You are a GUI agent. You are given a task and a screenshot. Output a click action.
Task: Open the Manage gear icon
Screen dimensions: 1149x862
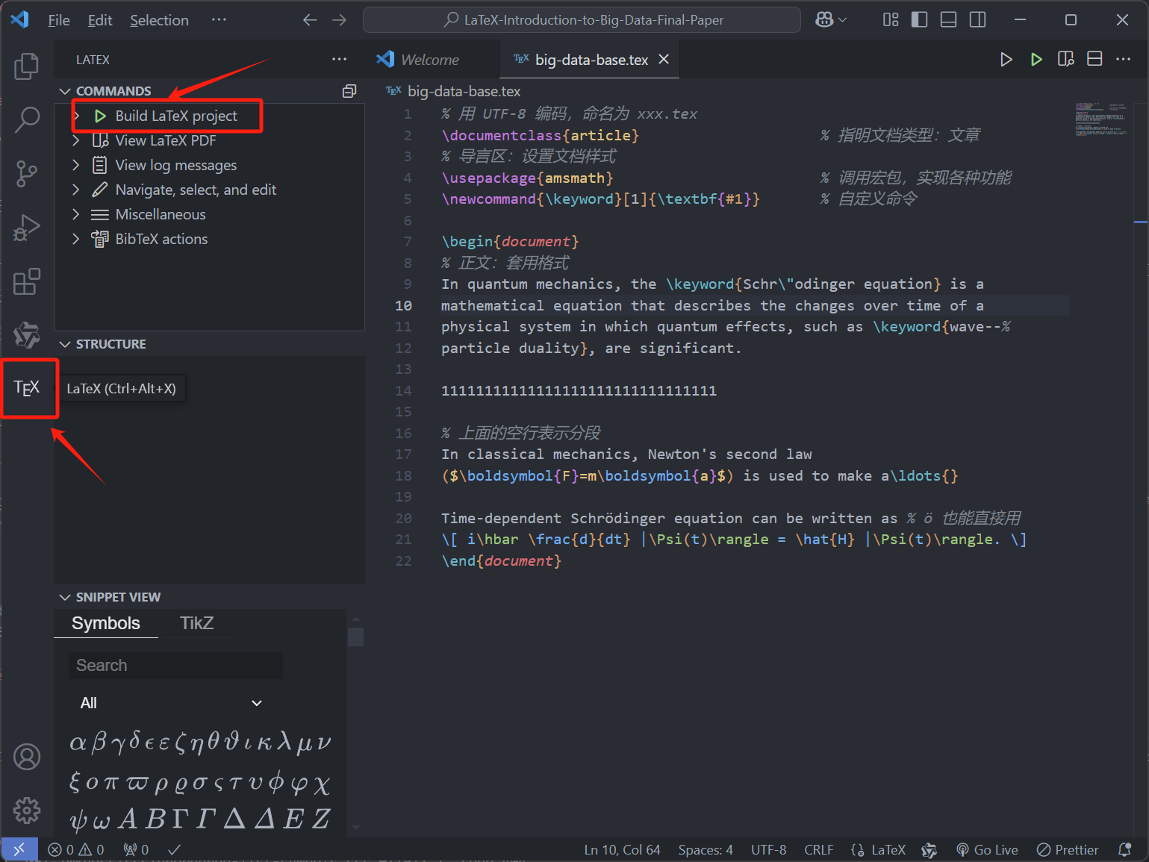[27, 810]
